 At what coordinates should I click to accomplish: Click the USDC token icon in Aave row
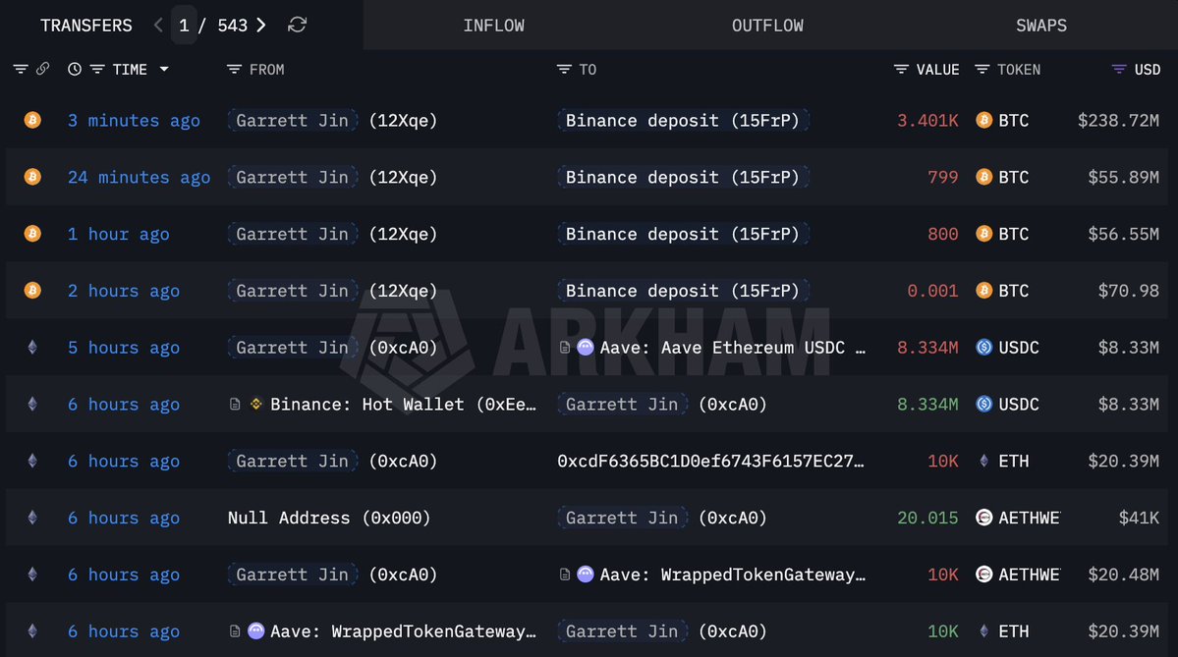[983, 348]
